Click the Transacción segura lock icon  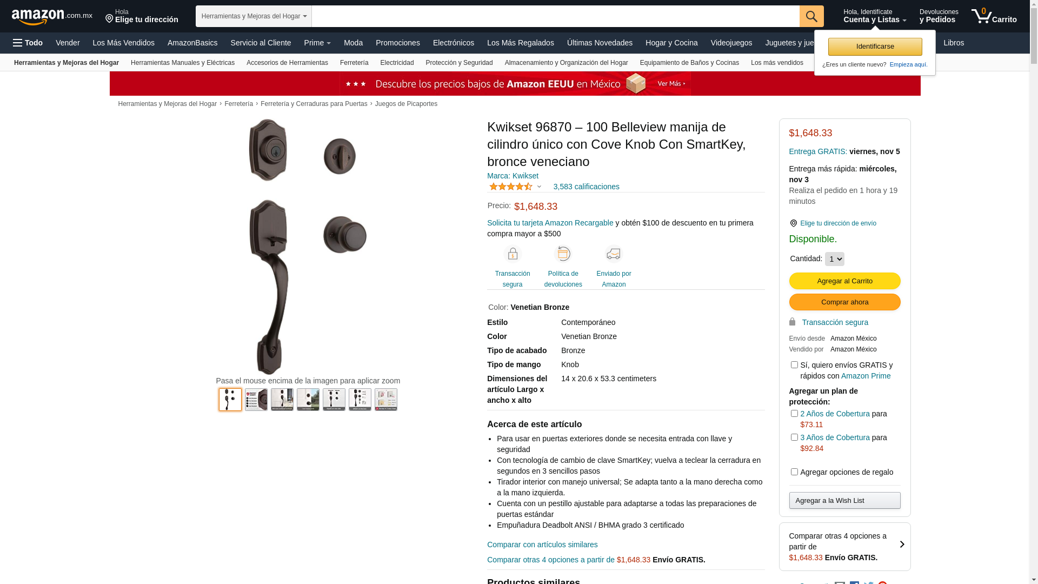(512, 254)
